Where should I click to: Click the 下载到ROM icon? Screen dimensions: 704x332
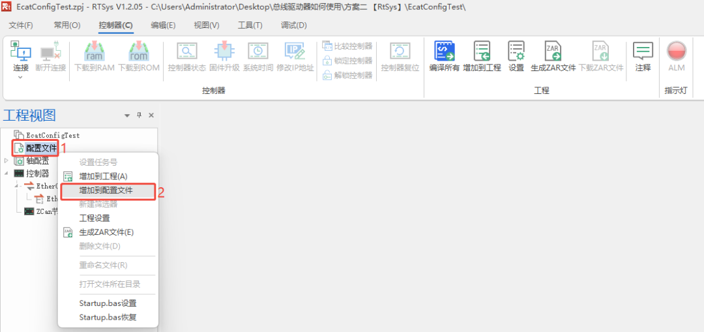coord(139,52)
